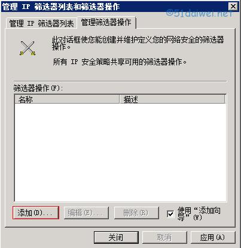Sort list by 名称 column header
Screen dimensions: 241x248
tap(67, 99)
